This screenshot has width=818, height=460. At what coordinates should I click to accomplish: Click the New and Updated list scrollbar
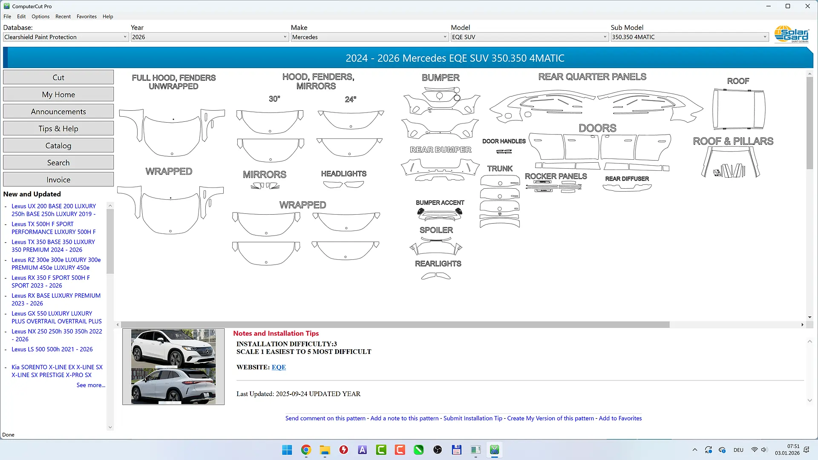pos(110,241)
